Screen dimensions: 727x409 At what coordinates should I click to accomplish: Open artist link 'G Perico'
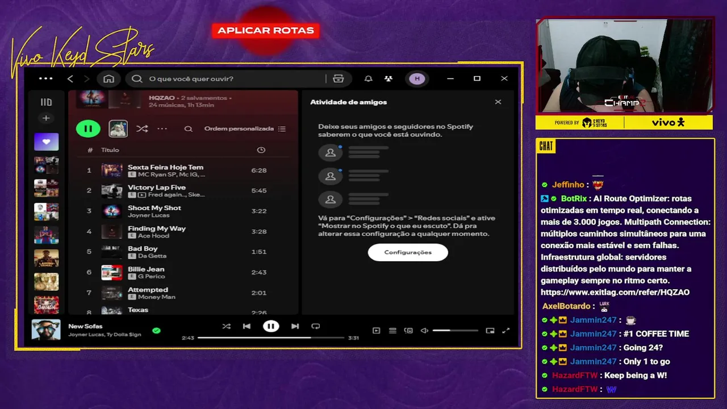[x=151, y=277]
